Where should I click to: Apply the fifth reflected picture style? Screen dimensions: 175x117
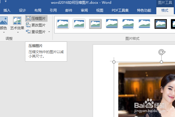[128, 24]
